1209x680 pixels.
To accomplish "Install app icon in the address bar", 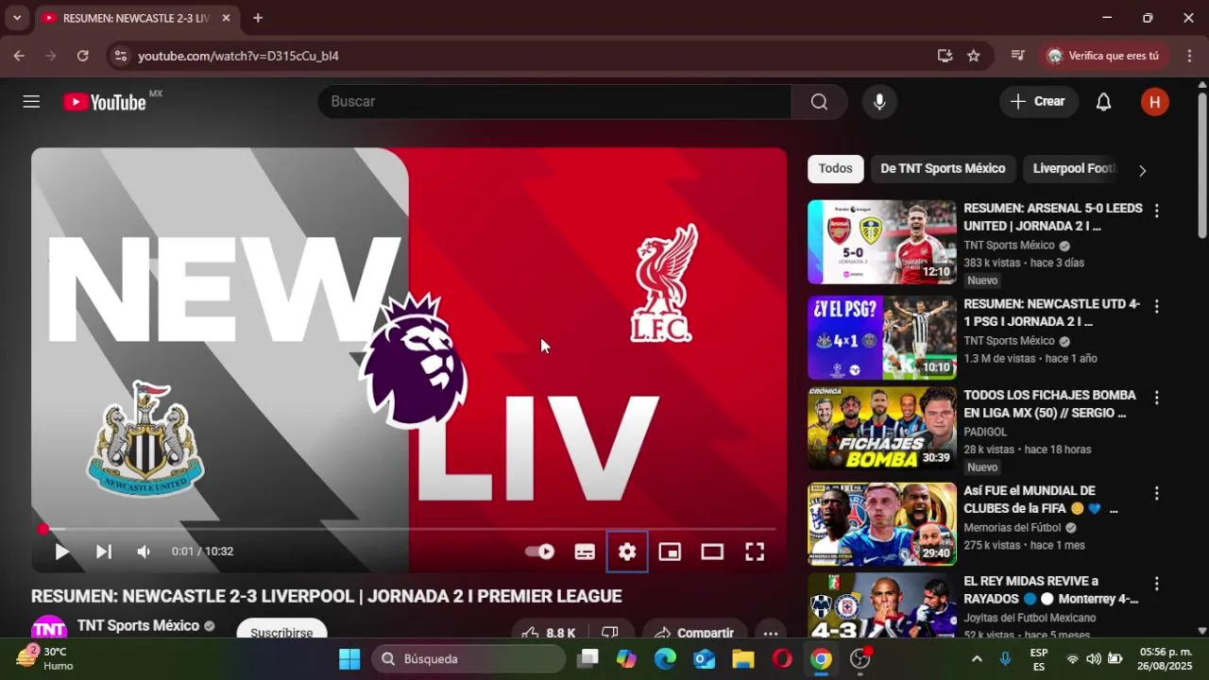I will click(x=945, y=56).
